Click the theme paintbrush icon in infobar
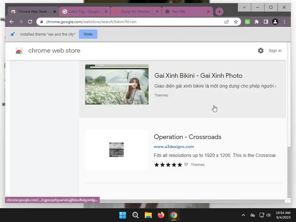Screen dimensions: 296x222 13,34
